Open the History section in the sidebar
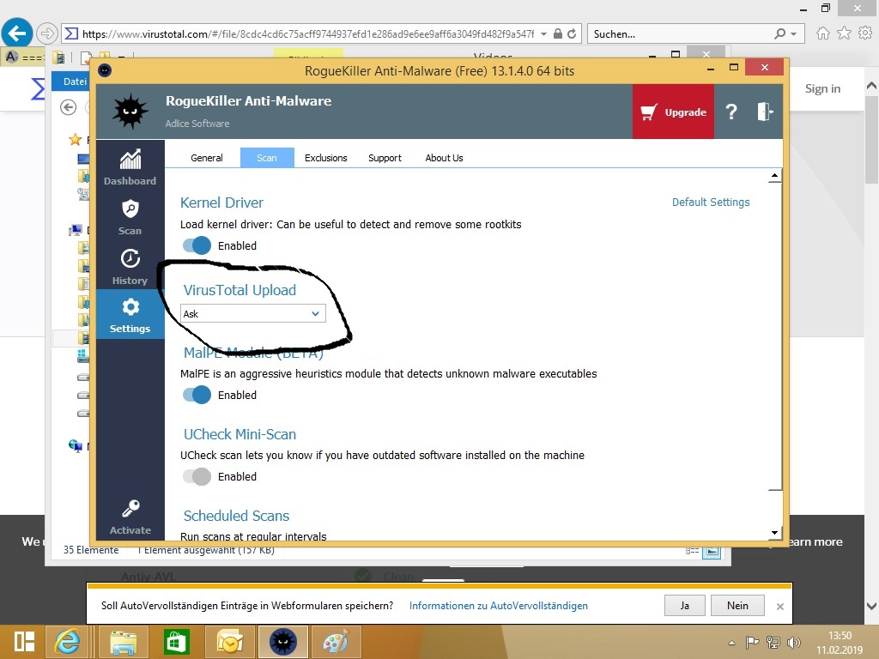This screenshot has width=879, height=659. click(130, 267)
